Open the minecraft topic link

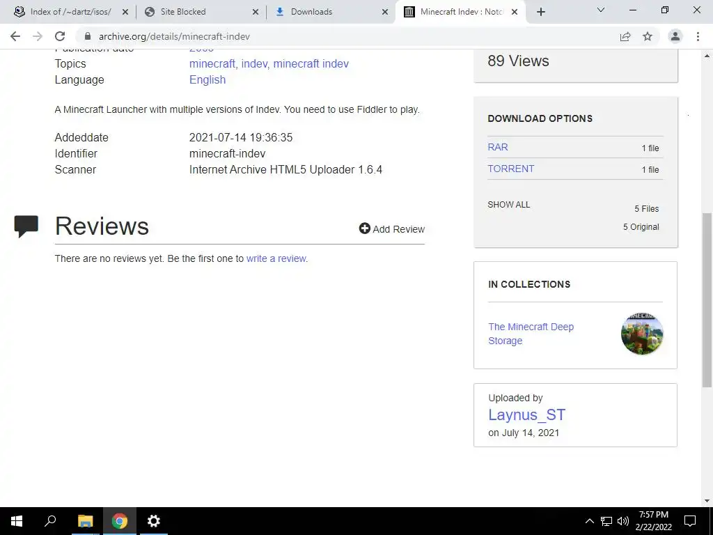(212, 63)
